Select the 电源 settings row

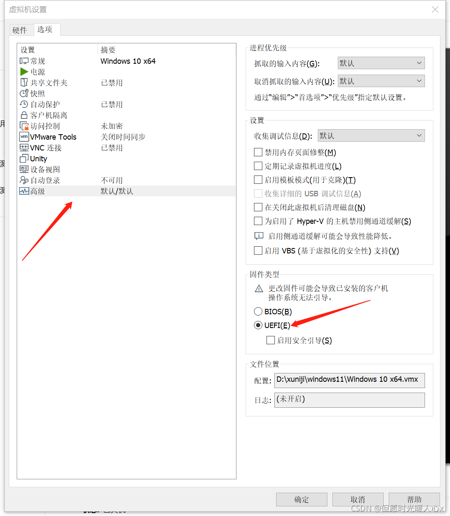click(127, 72)
